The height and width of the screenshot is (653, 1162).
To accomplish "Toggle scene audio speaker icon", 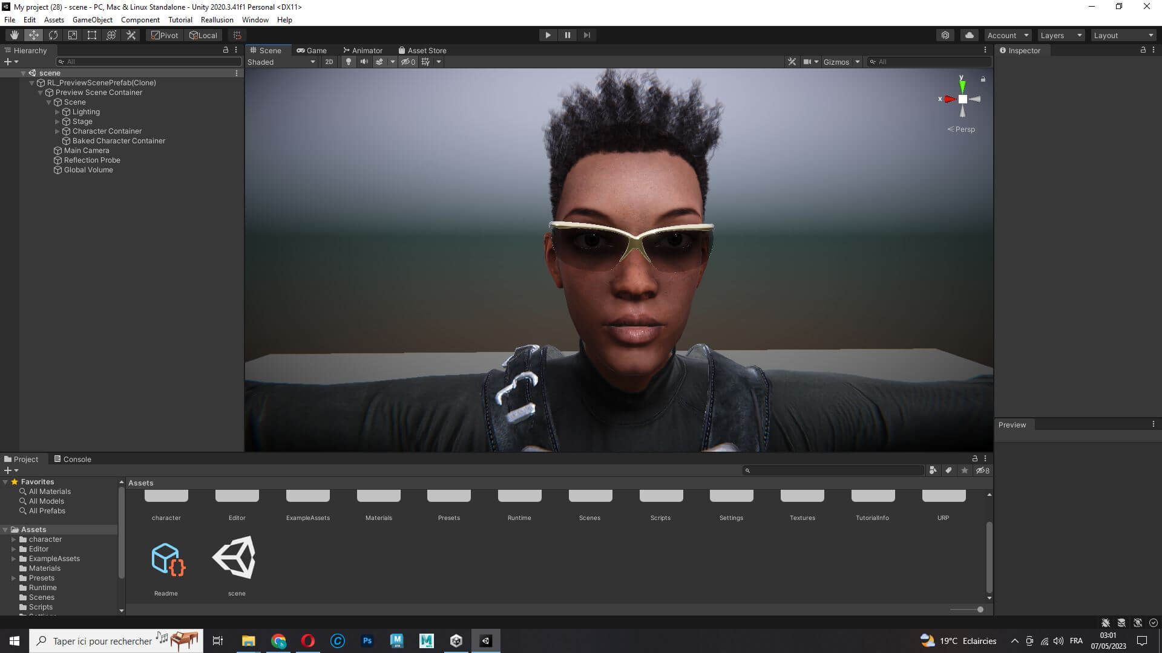I will point(364,62).
